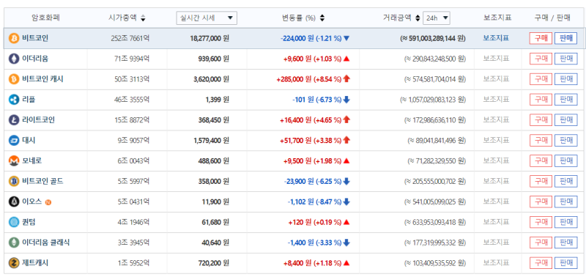The width and height of the screenshot is (586, 277).
Task: Click 구매 in the 퀀텀 row
Action: click(x=541, y=223)
